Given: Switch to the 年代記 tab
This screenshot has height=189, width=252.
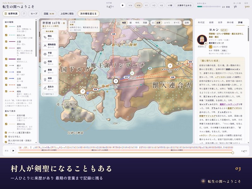Looking at the screenshot, I should click(x=201, y=22).
